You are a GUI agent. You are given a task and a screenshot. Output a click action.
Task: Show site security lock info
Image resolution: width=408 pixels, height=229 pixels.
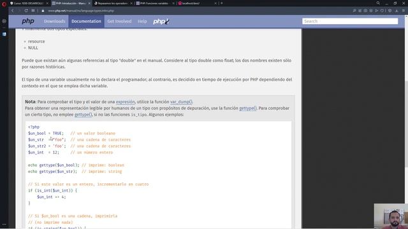(43, 11)
